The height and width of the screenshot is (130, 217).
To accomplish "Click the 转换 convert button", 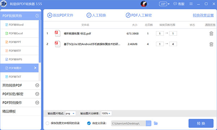I will pyautogui.click(x=201, y=123).
